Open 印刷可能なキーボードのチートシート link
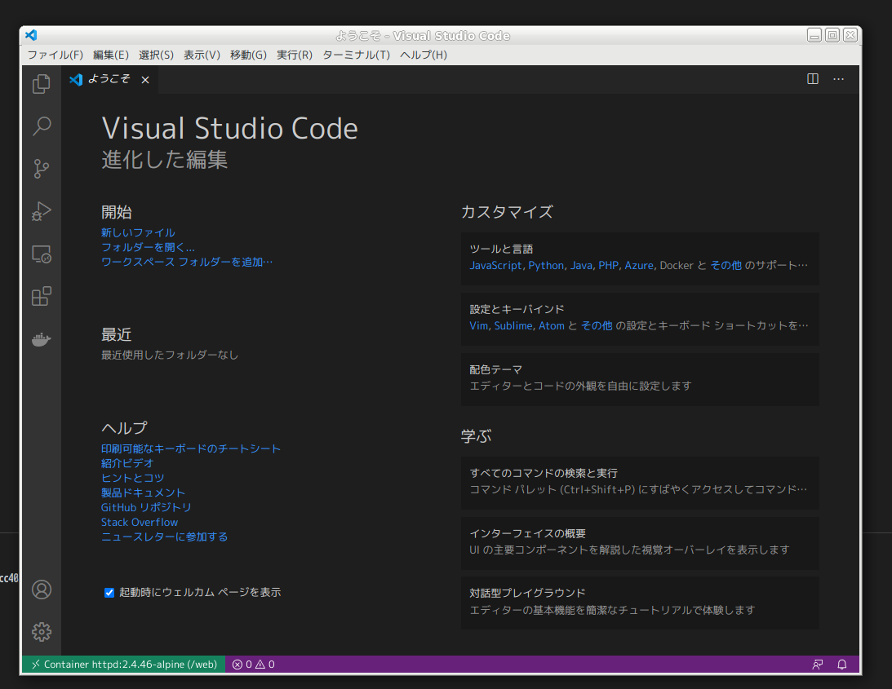Viewport: 892px width, 689px height. click(x=191, y=448)
